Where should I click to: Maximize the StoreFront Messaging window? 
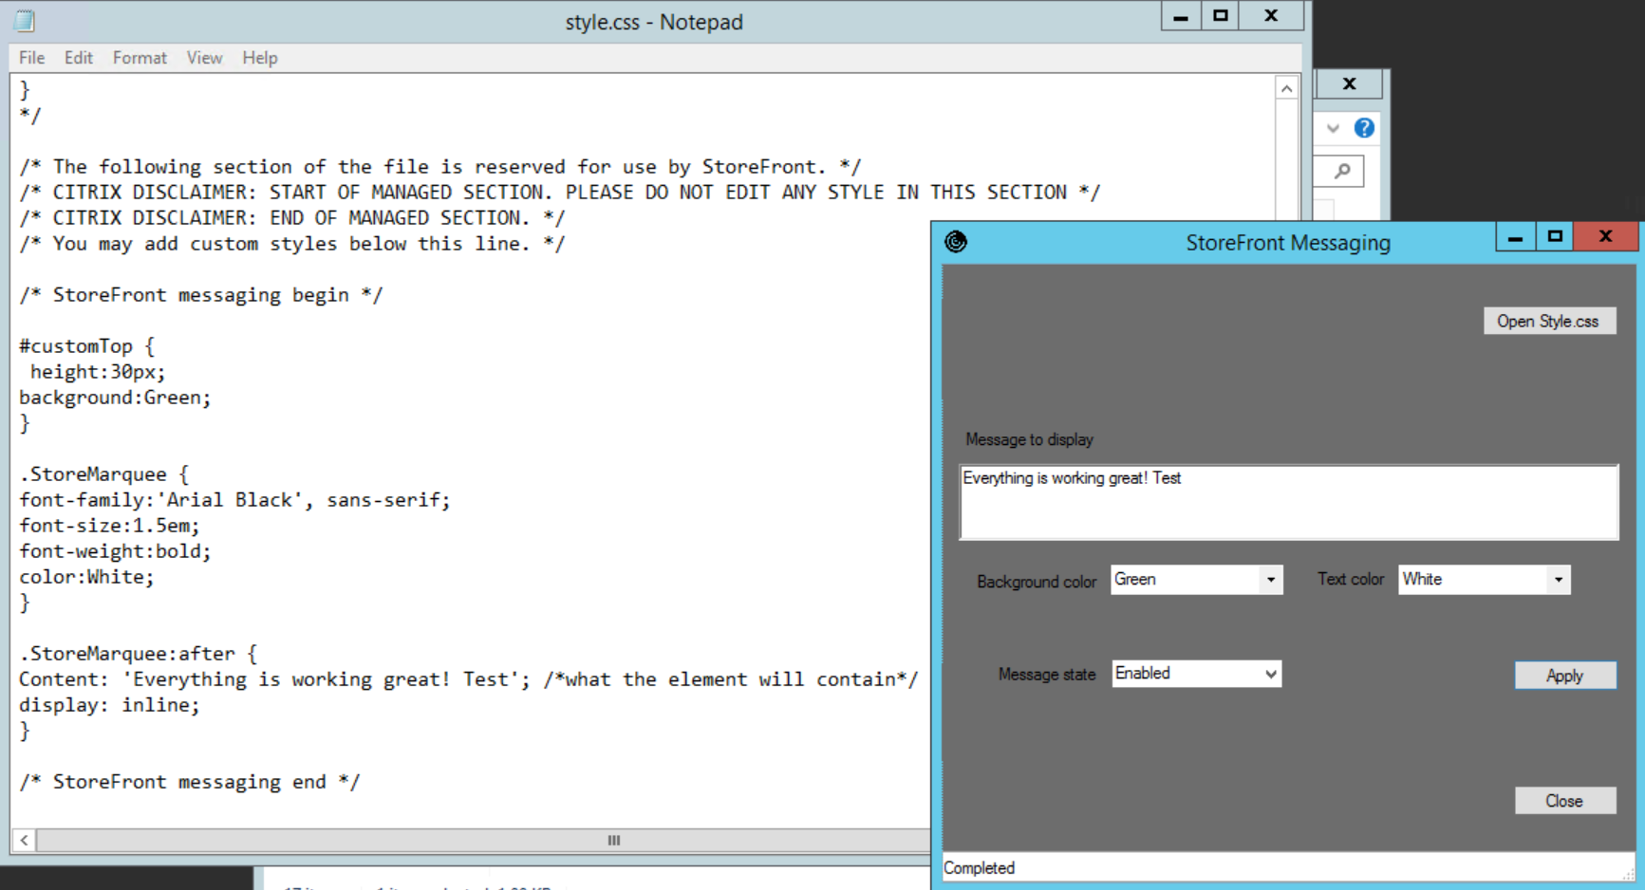coord(1555,236)
